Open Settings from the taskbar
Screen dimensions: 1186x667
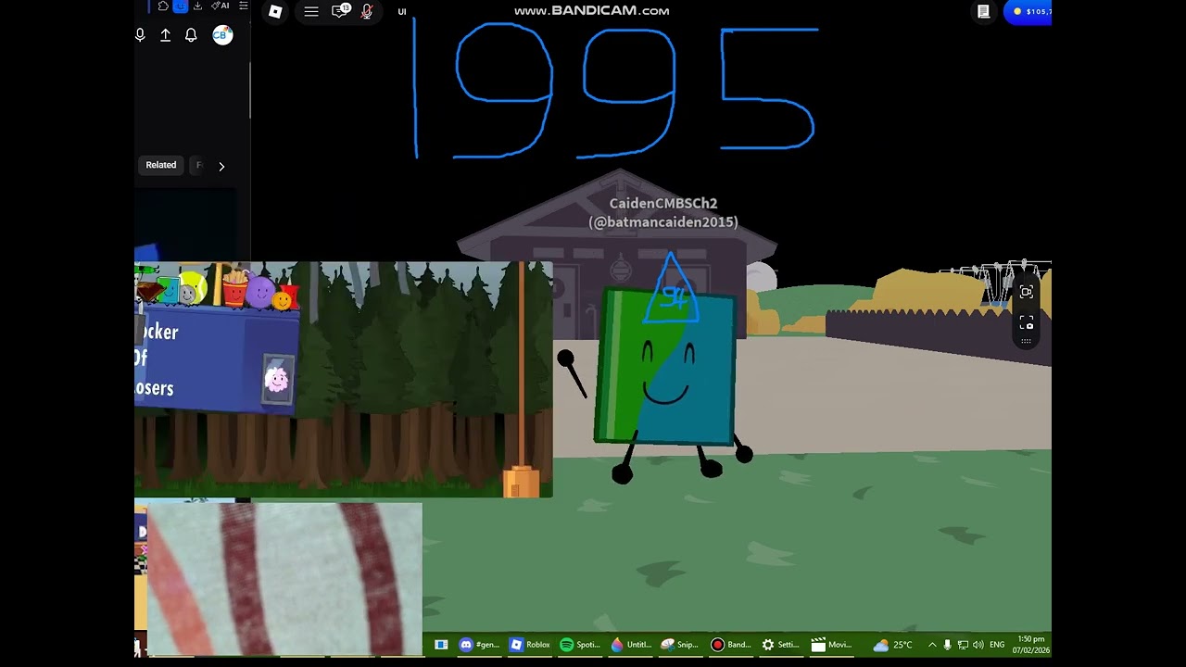(781, 645)
